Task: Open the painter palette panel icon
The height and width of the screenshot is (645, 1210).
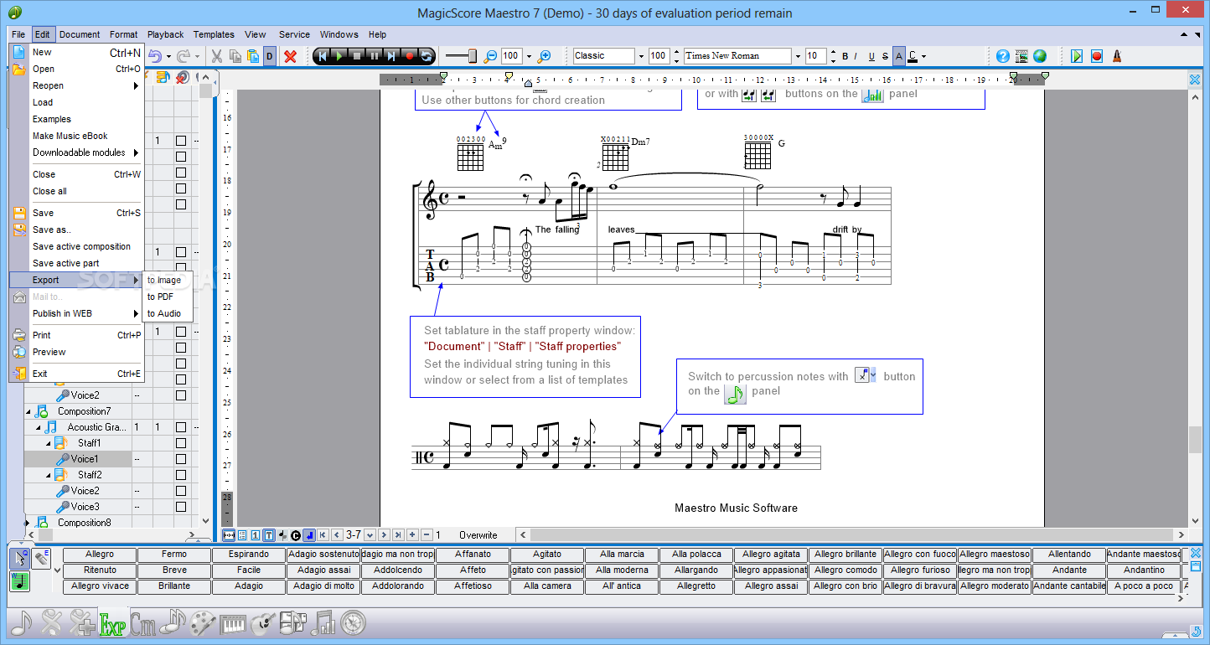Action: [203, 623]
